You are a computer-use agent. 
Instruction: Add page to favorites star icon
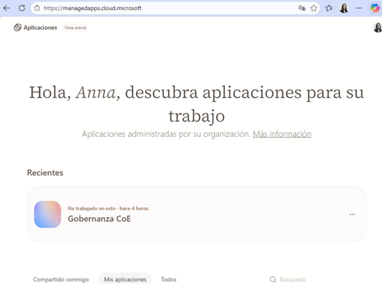pos(314,8)
